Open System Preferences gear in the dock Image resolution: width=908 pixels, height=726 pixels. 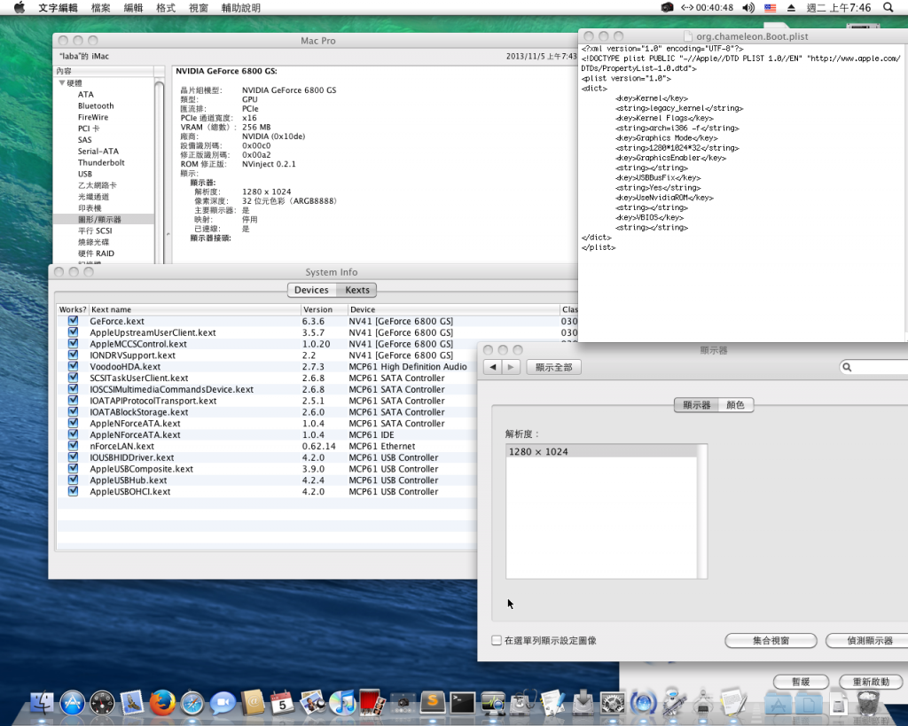613,703
